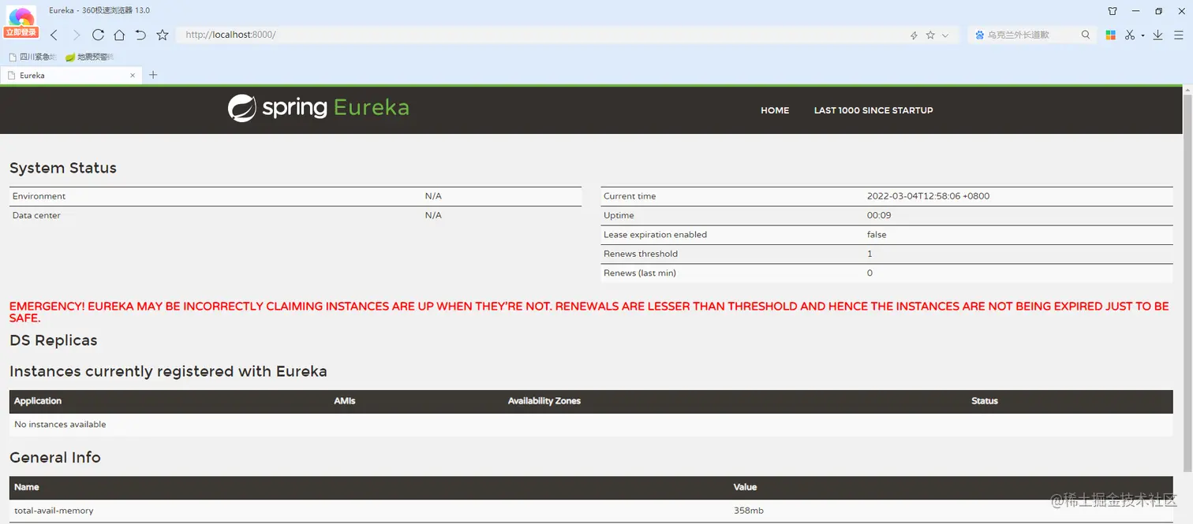Click the Lease expiration enabled label
This screenshot has width=1193, height=524.
pyautogui.click(x=655, y=235)
